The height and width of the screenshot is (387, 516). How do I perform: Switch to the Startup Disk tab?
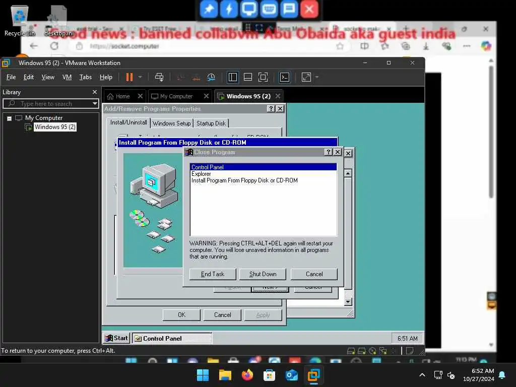point(211,123)
